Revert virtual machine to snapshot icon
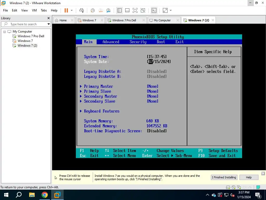The height and width of the screenshot is (200, 266). click(x=101, y=10)
